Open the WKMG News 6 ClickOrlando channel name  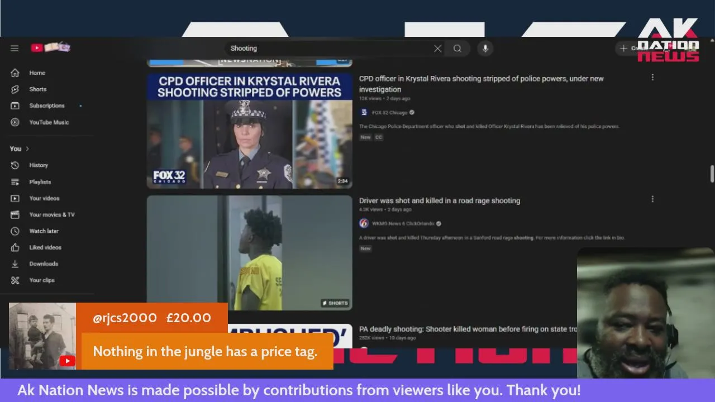[403, 223]
